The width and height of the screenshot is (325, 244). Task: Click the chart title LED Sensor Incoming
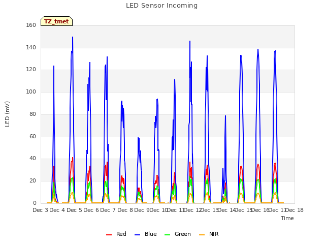click(x=161, y=6)
